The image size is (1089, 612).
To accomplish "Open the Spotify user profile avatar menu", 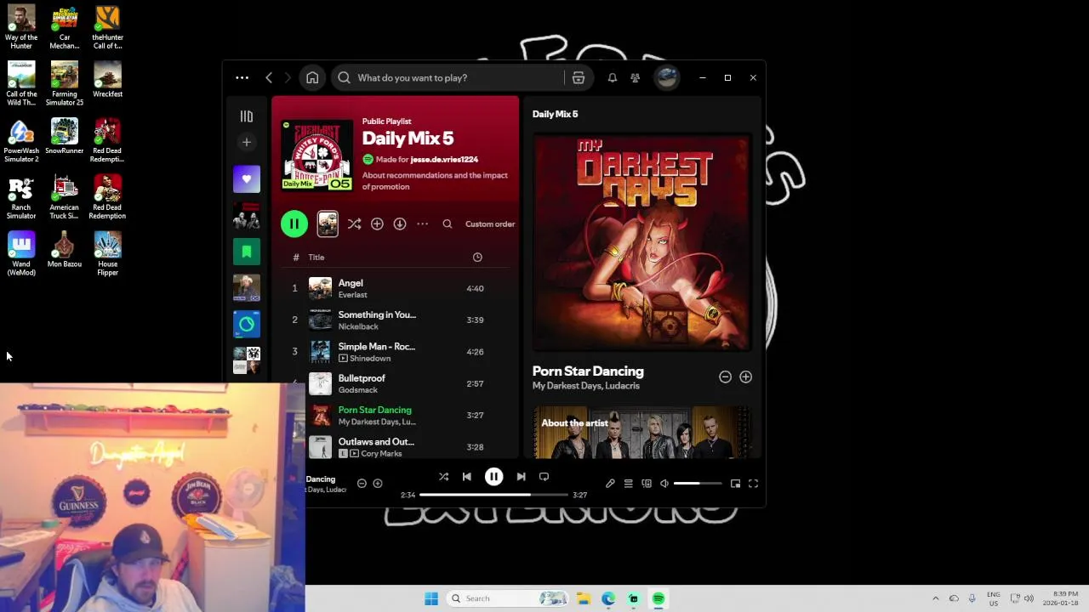I will (666, 77).
